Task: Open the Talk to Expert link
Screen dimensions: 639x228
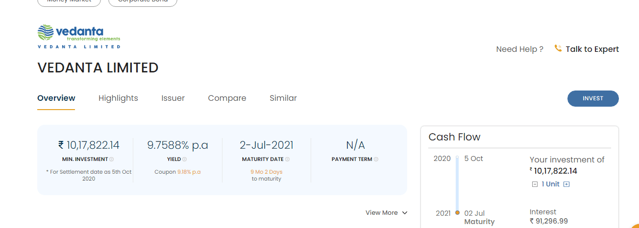Action: [x=592, y=49]
